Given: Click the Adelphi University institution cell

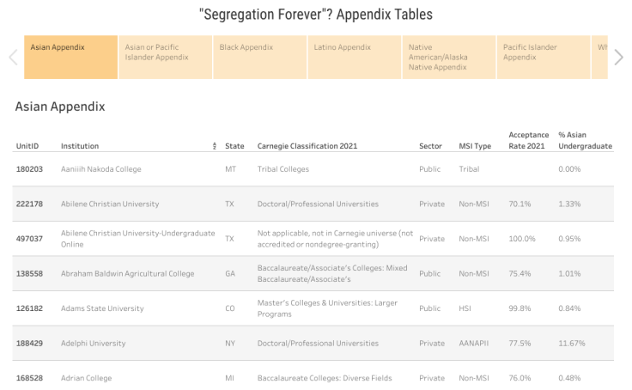Looking at the screenshot, I should 93,343.
